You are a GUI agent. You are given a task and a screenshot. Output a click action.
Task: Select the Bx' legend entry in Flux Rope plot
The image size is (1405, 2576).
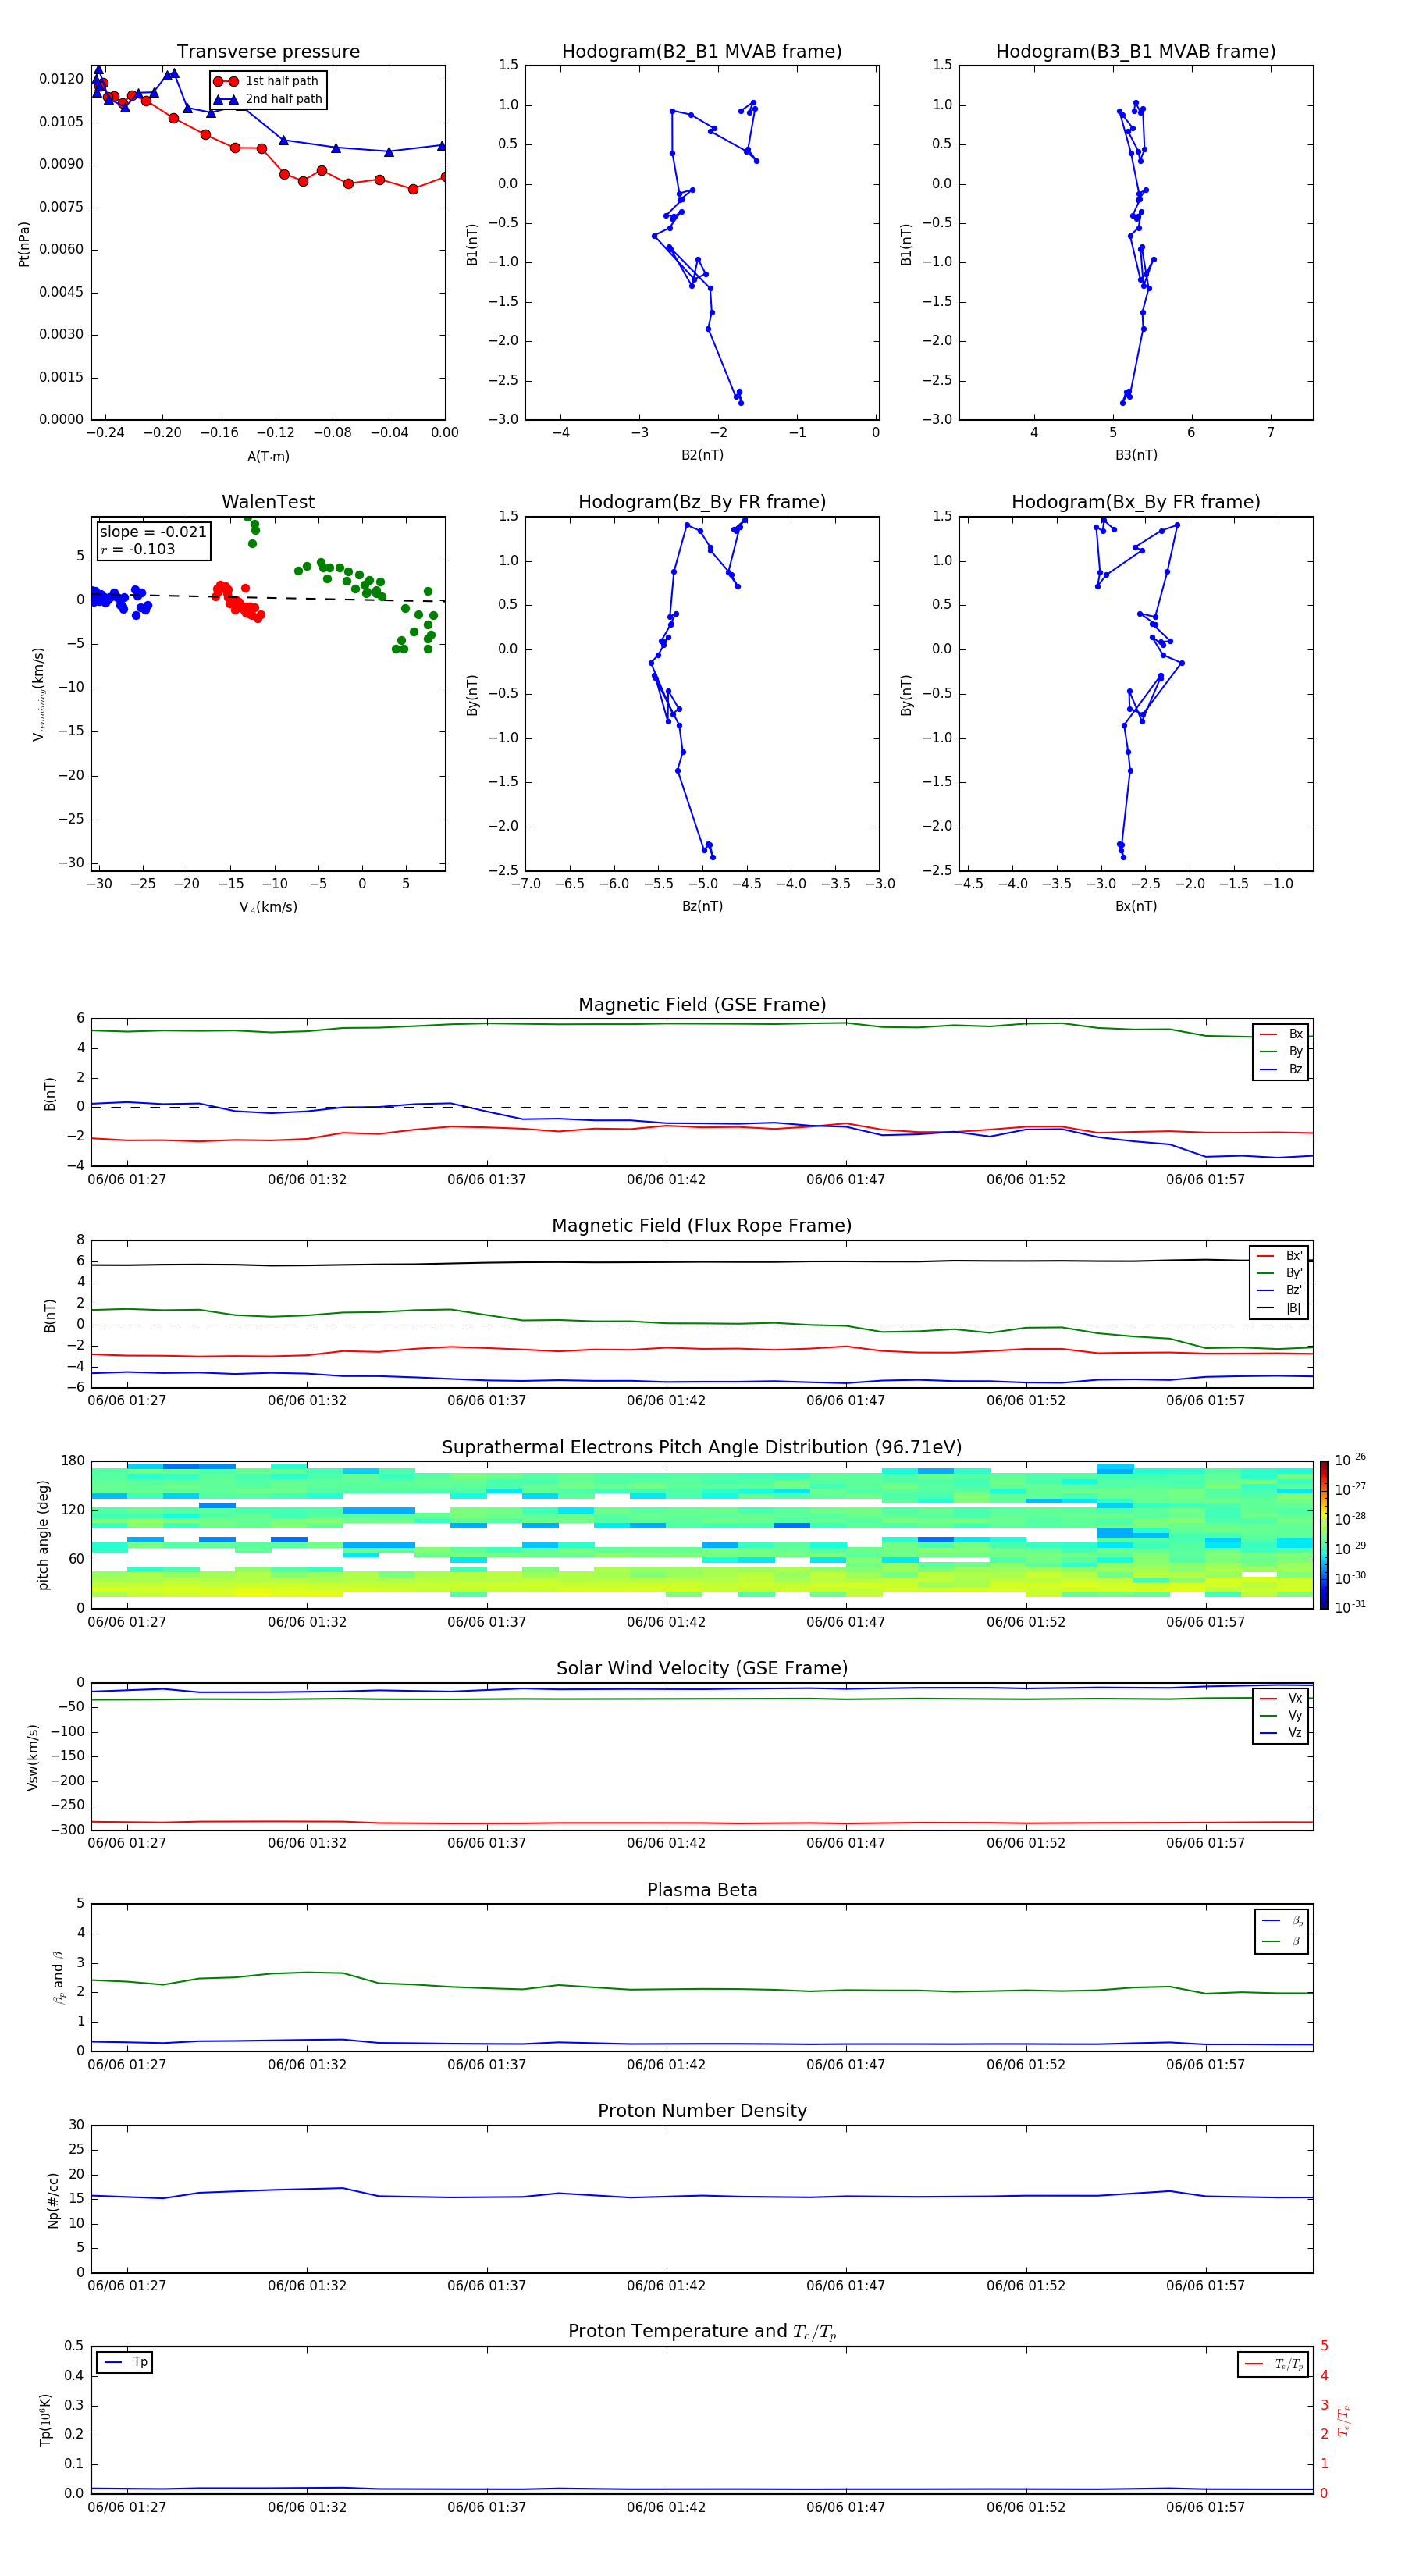coord(1279,1256)
